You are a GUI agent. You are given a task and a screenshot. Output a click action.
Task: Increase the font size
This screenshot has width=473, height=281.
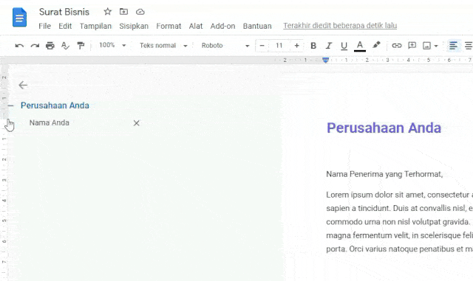click(x=296, y=46)
